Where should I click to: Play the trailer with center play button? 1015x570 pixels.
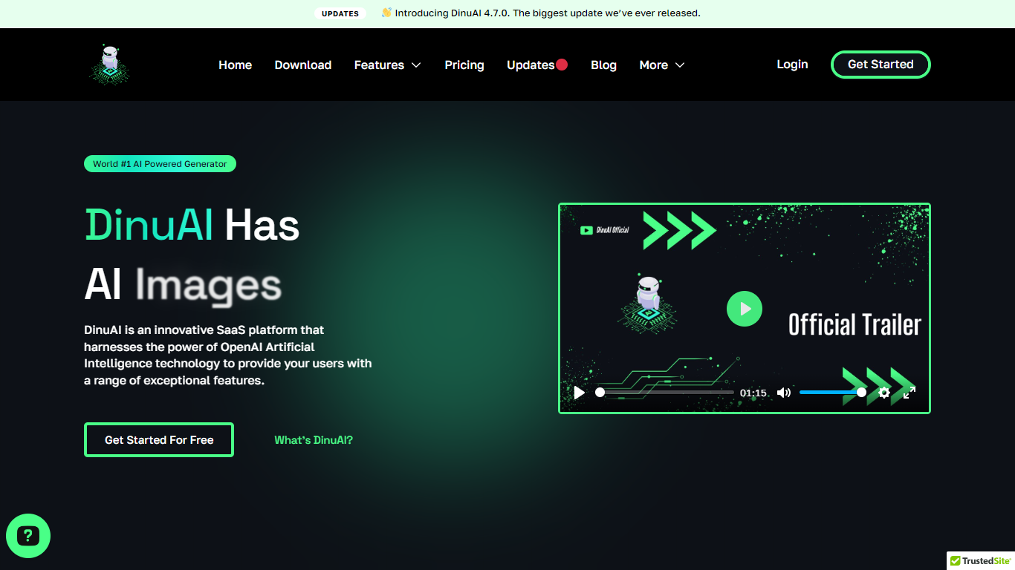[745, 308]
